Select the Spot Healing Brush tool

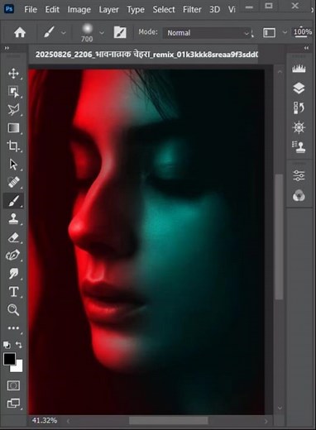(13, 182)
